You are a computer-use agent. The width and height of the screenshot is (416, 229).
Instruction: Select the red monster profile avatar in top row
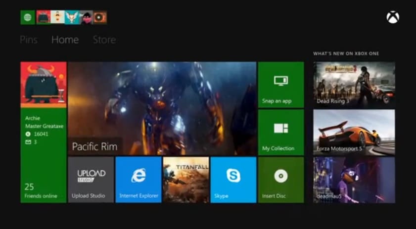click(x=44, y=17)
